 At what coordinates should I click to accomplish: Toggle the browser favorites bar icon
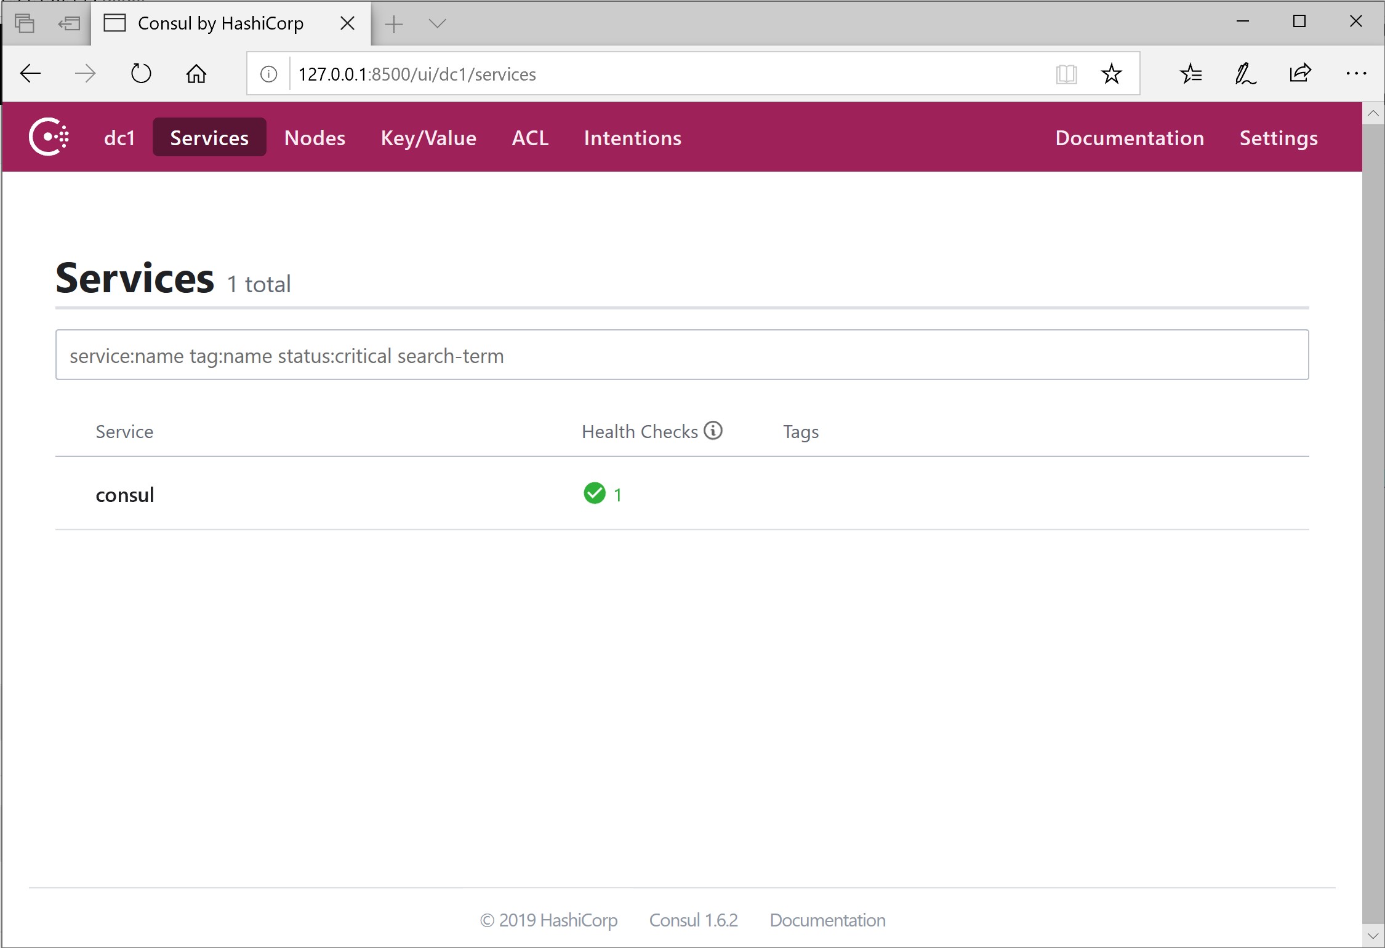point(1191,74)
